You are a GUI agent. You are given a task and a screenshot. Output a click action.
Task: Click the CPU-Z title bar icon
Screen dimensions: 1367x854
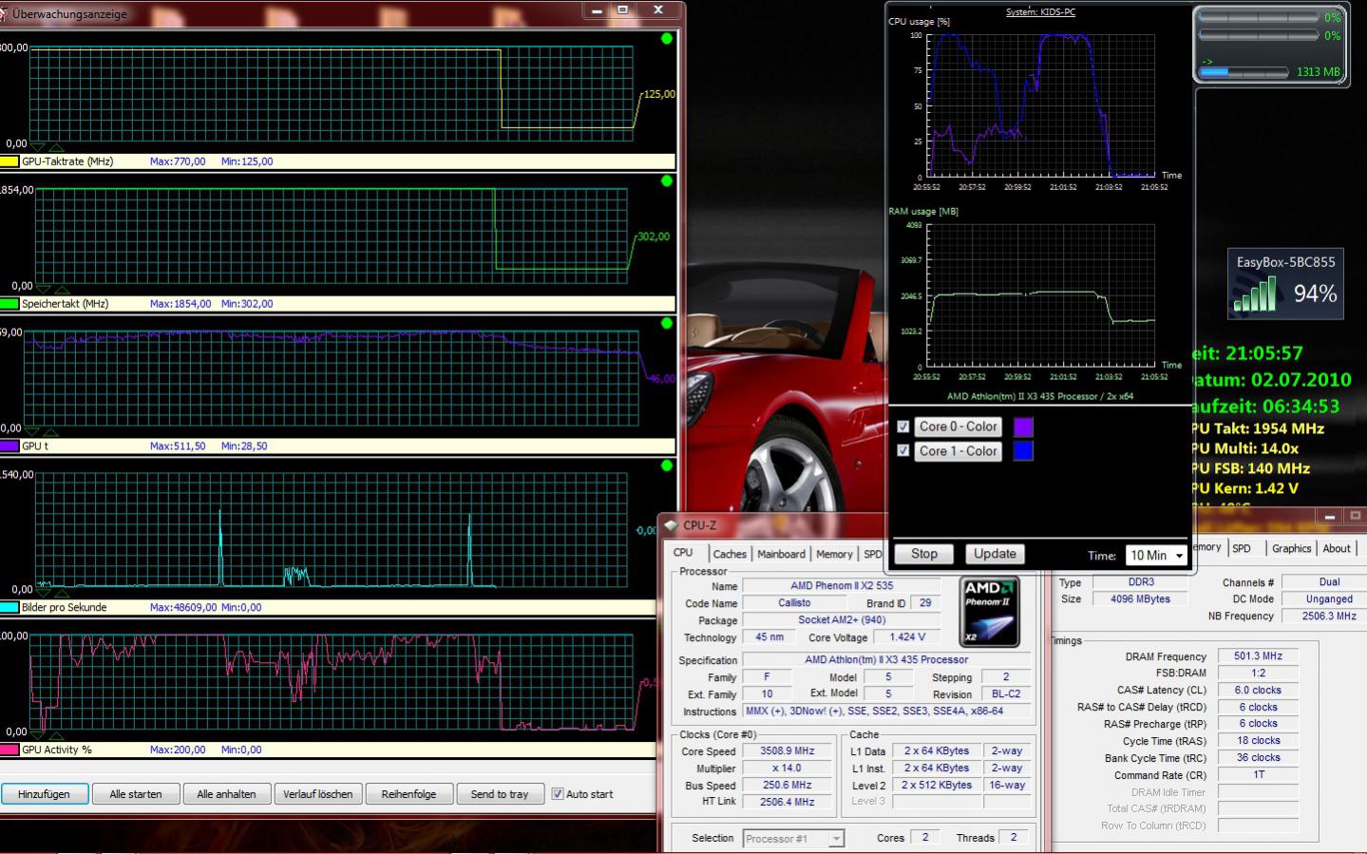click(671, 525)
